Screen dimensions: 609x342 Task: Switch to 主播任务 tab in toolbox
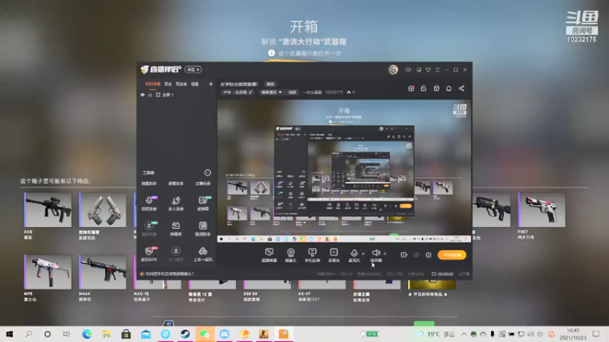(202, 183)
